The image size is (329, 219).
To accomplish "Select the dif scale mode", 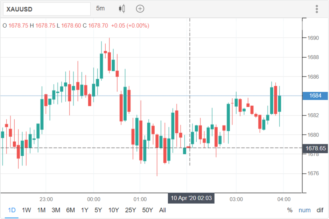I will click(x=320, y=210).
